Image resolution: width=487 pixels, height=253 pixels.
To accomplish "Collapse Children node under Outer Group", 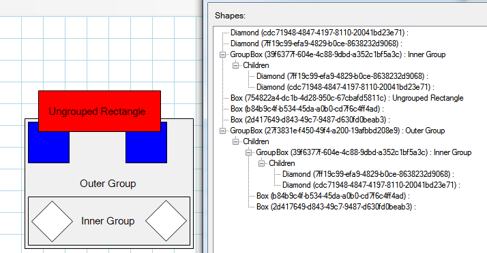I will click(236, 142).
